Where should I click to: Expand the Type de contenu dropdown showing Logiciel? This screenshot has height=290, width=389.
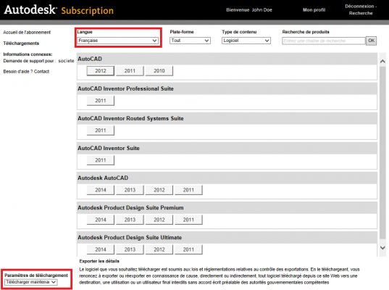(x=246, y=41)
